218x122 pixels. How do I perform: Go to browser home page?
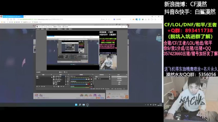click(11, 19)
